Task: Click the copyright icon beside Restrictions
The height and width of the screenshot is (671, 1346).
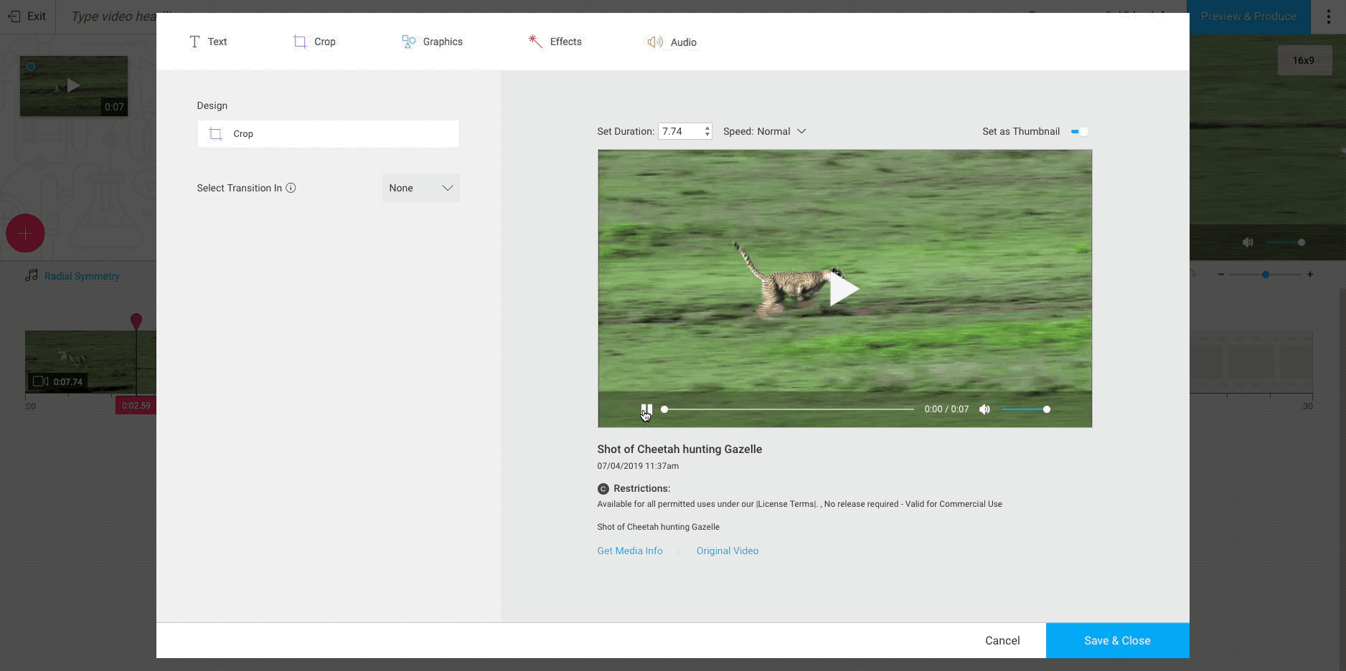Action: click(x=603, y=489)
